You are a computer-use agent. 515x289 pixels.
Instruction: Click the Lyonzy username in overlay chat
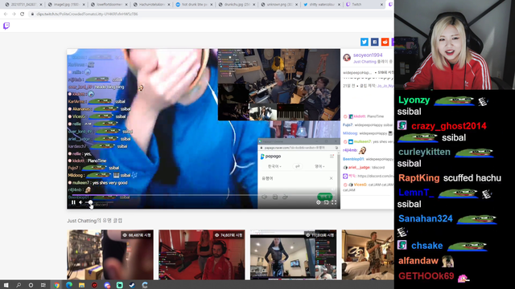click(414, 100)
